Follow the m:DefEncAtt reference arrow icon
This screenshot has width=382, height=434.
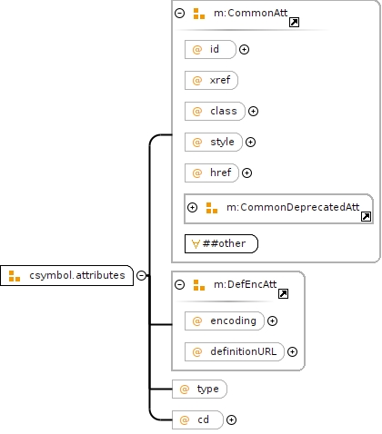coord(283,293)
